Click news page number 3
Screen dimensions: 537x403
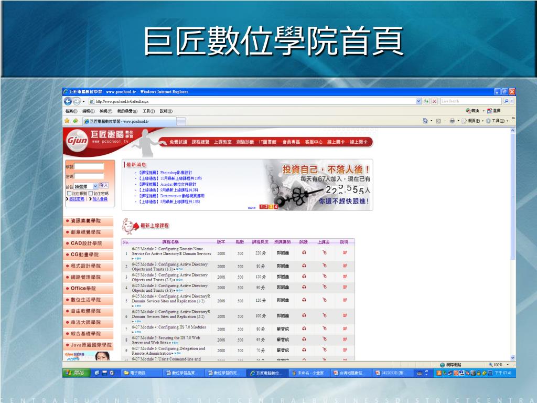point(271,207)
